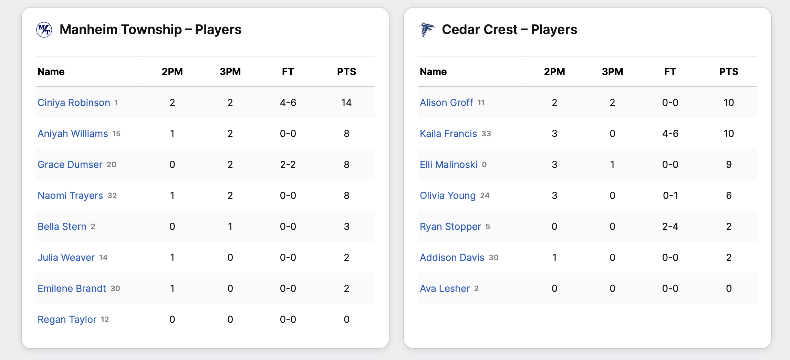View Ryan Stopper player page
Image resolution: width=790 pixels, height=360 pixels.
click(450, 226)
